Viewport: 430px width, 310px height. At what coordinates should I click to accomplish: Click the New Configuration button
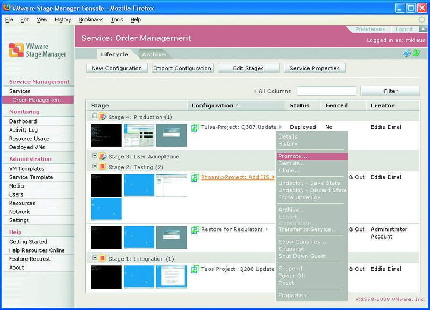[x=117, y=68]
